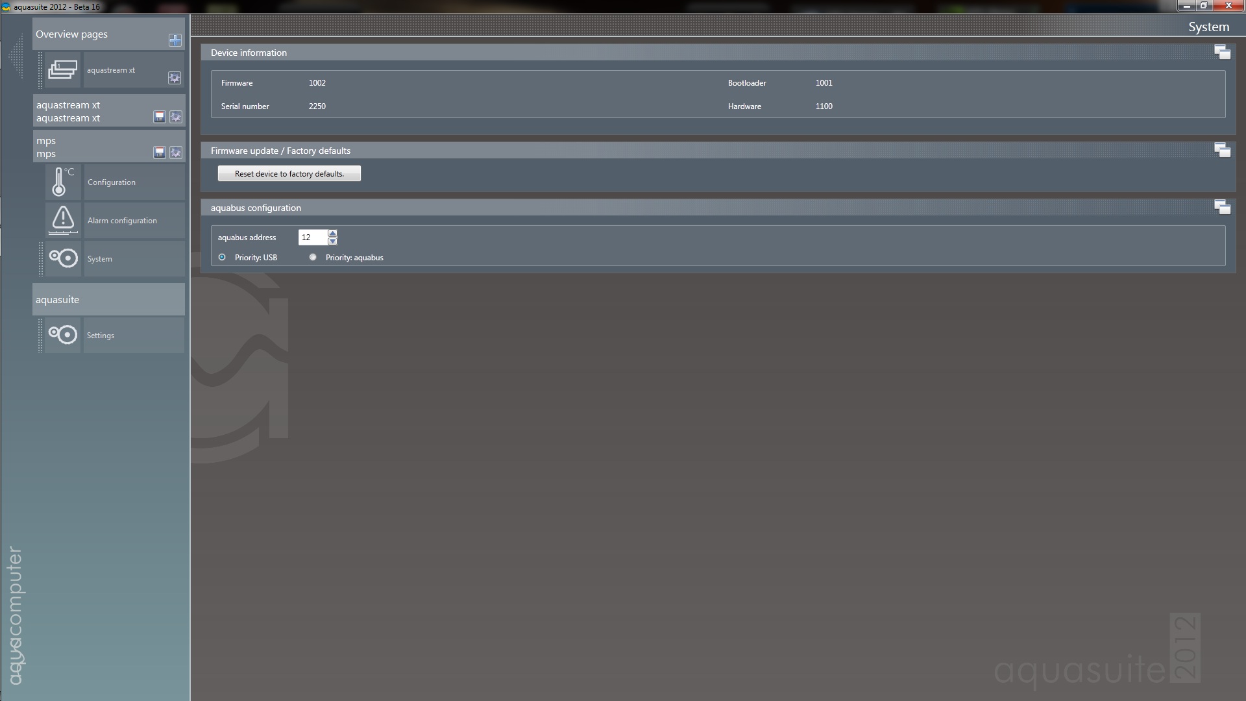Open Alarm configuration warning icon
The height and width of the screenshot is (701, 1246).
pos(63,220)
